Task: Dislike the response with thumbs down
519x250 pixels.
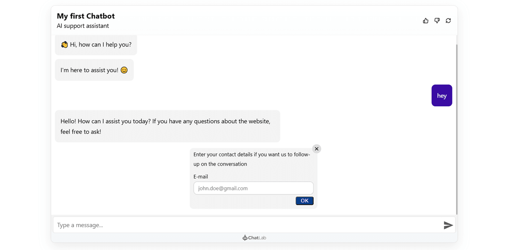Action: [437, 20]
